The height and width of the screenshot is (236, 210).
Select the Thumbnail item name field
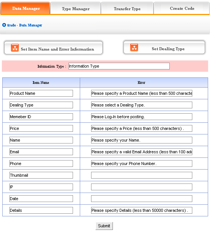point(41,175)
